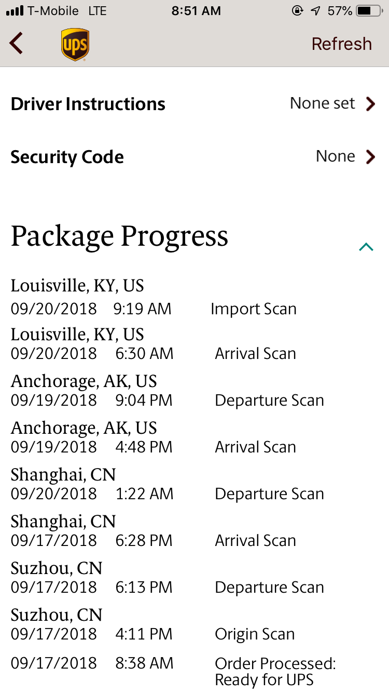
Task: Tap the cellular signal bars icon
Action: [x=15, y=11]
